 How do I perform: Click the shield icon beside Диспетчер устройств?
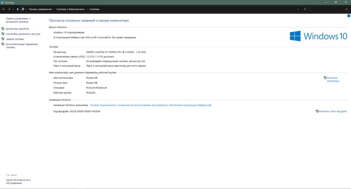point(3,29)
